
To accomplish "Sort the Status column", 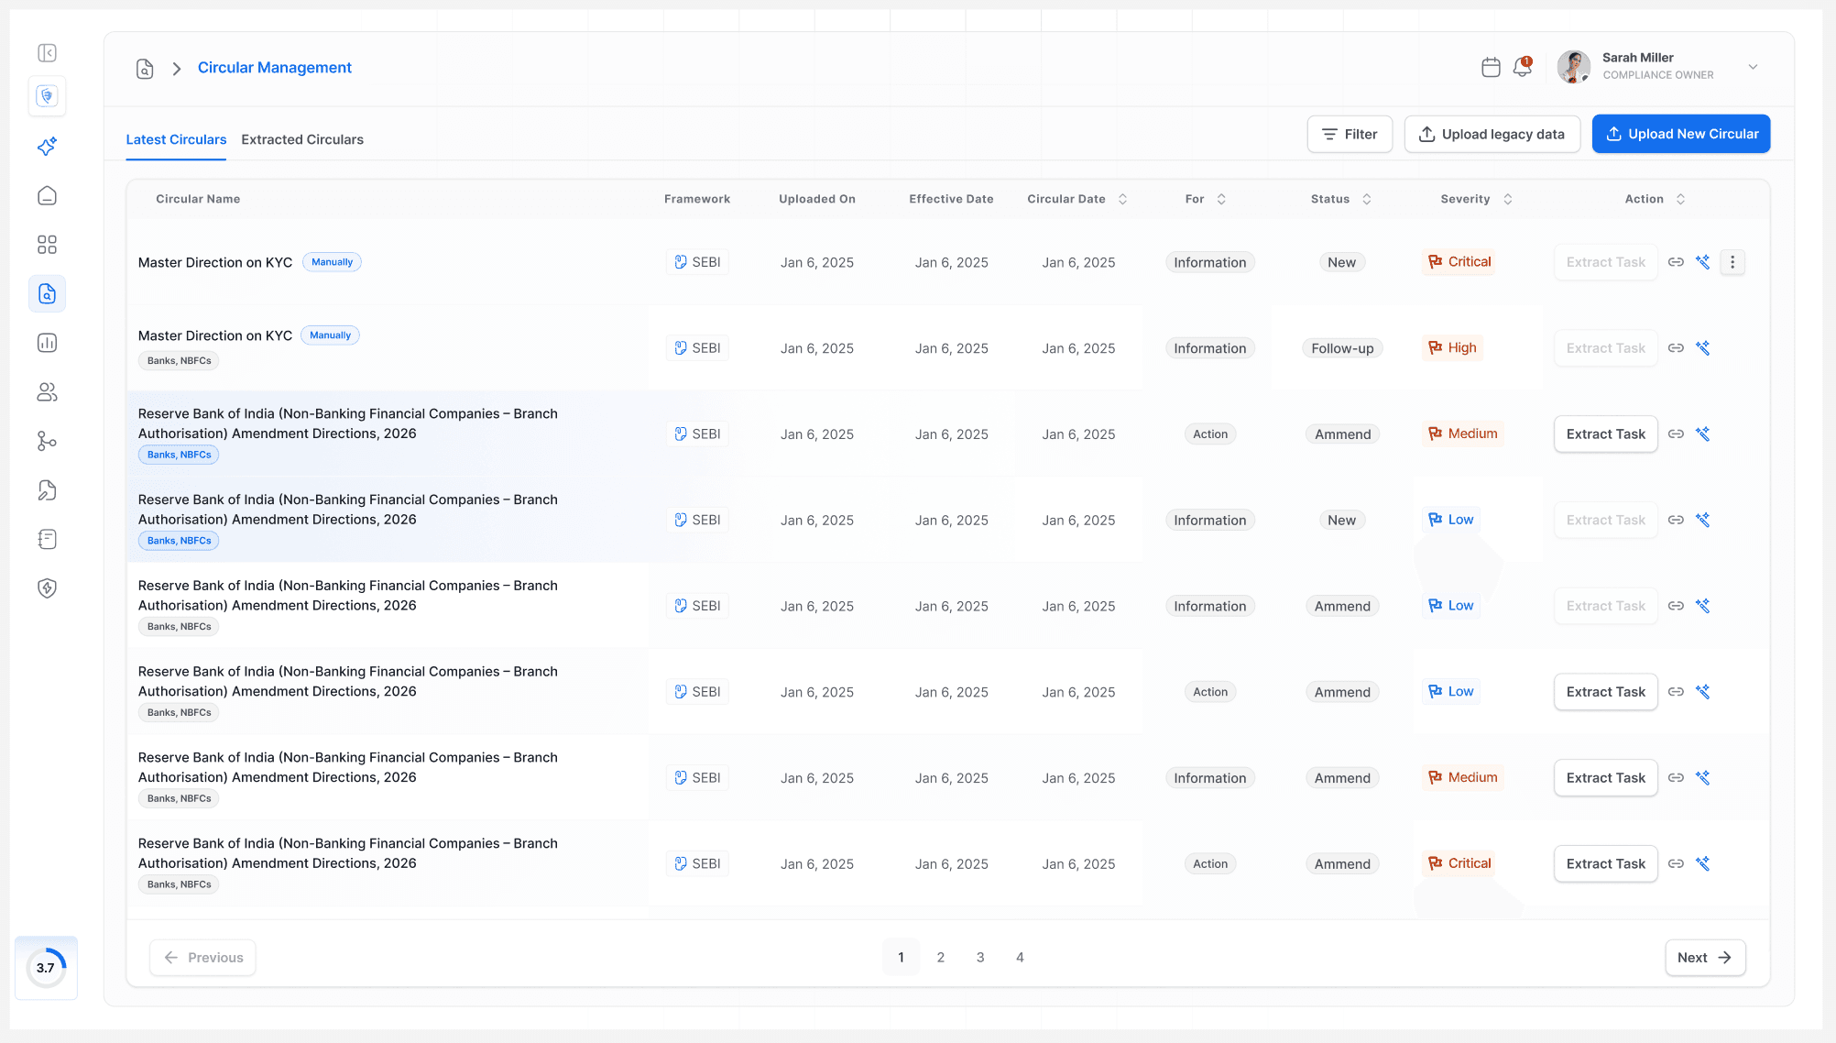I will click(1366, 199).
